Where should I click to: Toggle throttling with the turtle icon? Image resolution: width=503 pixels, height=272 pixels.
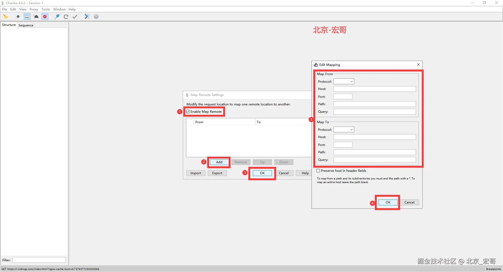click(x=36, y=17)
